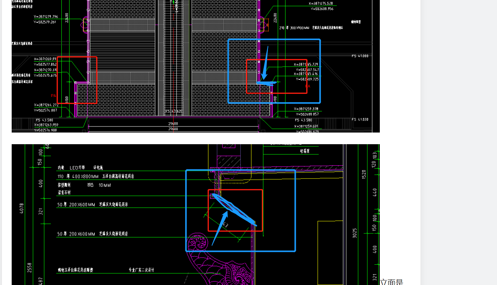
Task: Select the coordinate text "Y=502608.857"
Action: coord(307,114)
